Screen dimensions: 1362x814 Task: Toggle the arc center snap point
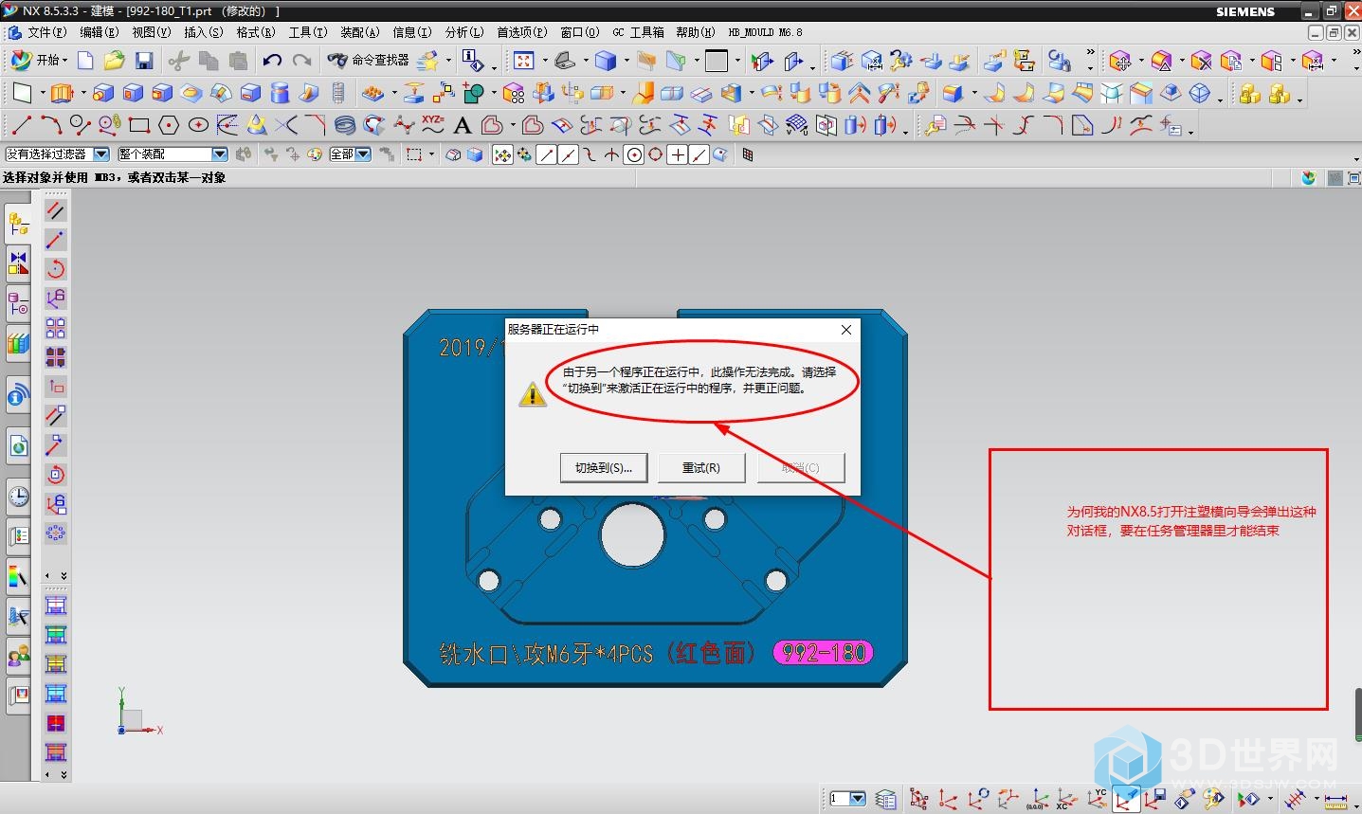point(634,154)
